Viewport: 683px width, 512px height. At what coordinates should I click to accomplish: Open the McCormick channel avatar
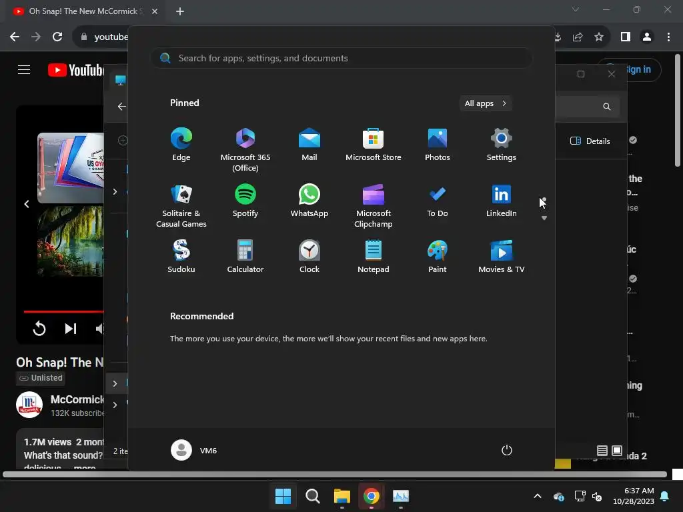29,405
